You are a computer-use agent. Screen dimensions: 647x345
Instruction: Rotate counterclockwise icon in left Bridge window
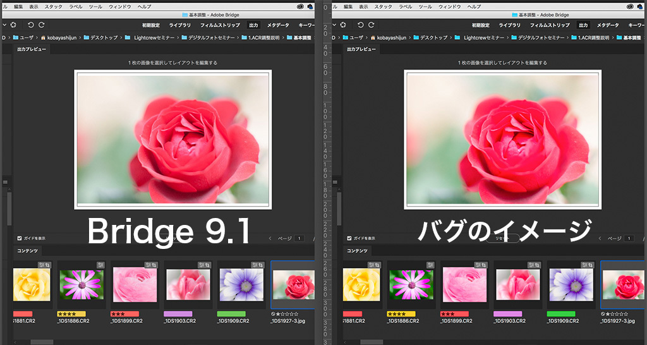[30, 25]
